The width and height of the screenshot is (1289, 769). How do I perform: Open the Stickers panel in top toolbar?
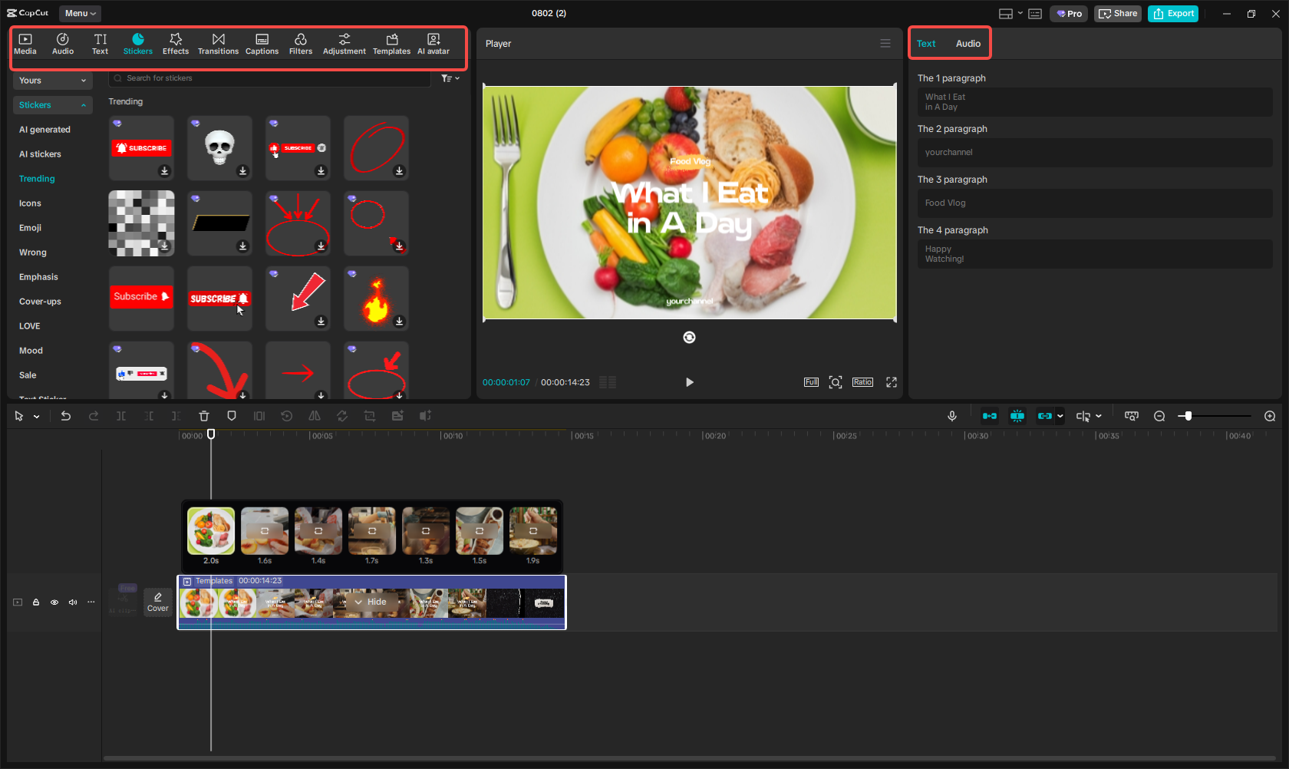[x=138, y=42]
